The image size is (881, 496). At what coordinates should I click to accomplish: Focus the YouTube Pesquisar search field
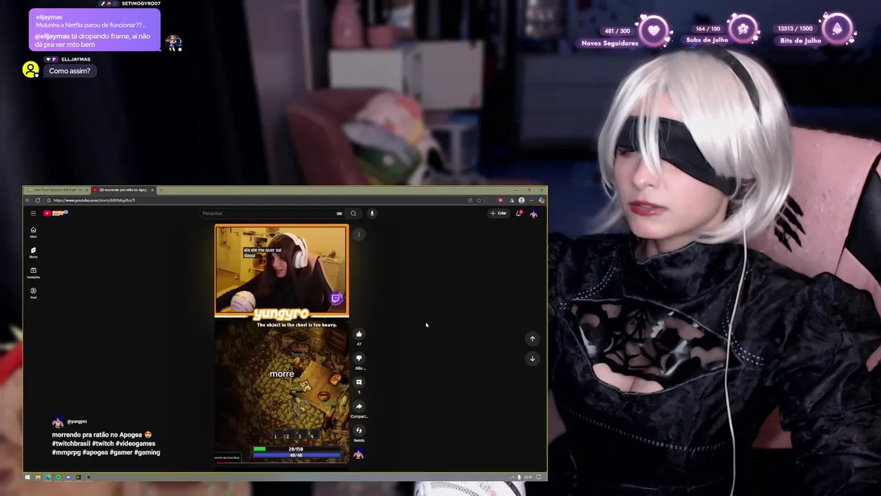point(268,213)
